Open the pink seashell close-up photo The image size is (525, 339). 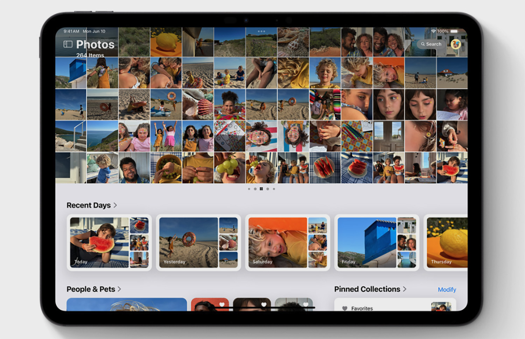198,104
